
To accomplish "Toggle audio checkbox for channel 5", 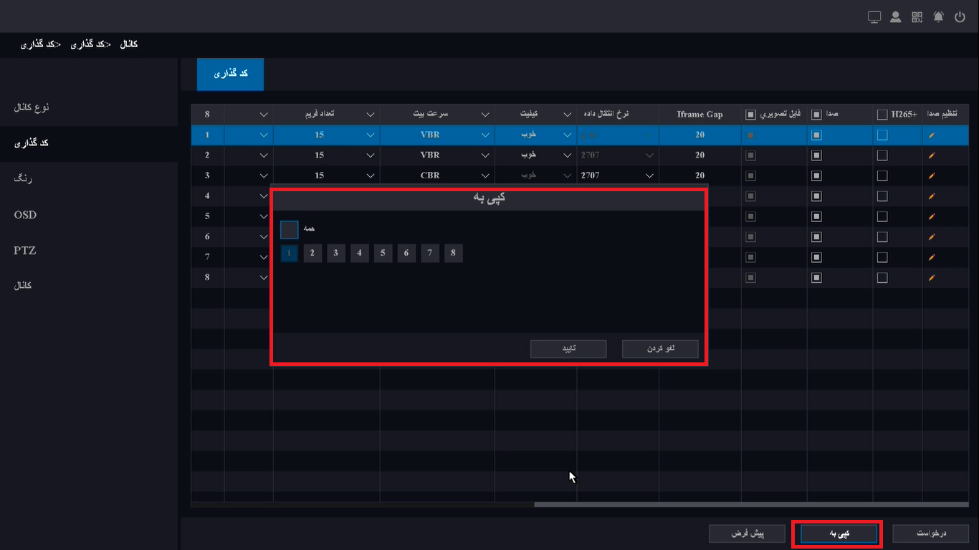I will (x=816, y=216).
